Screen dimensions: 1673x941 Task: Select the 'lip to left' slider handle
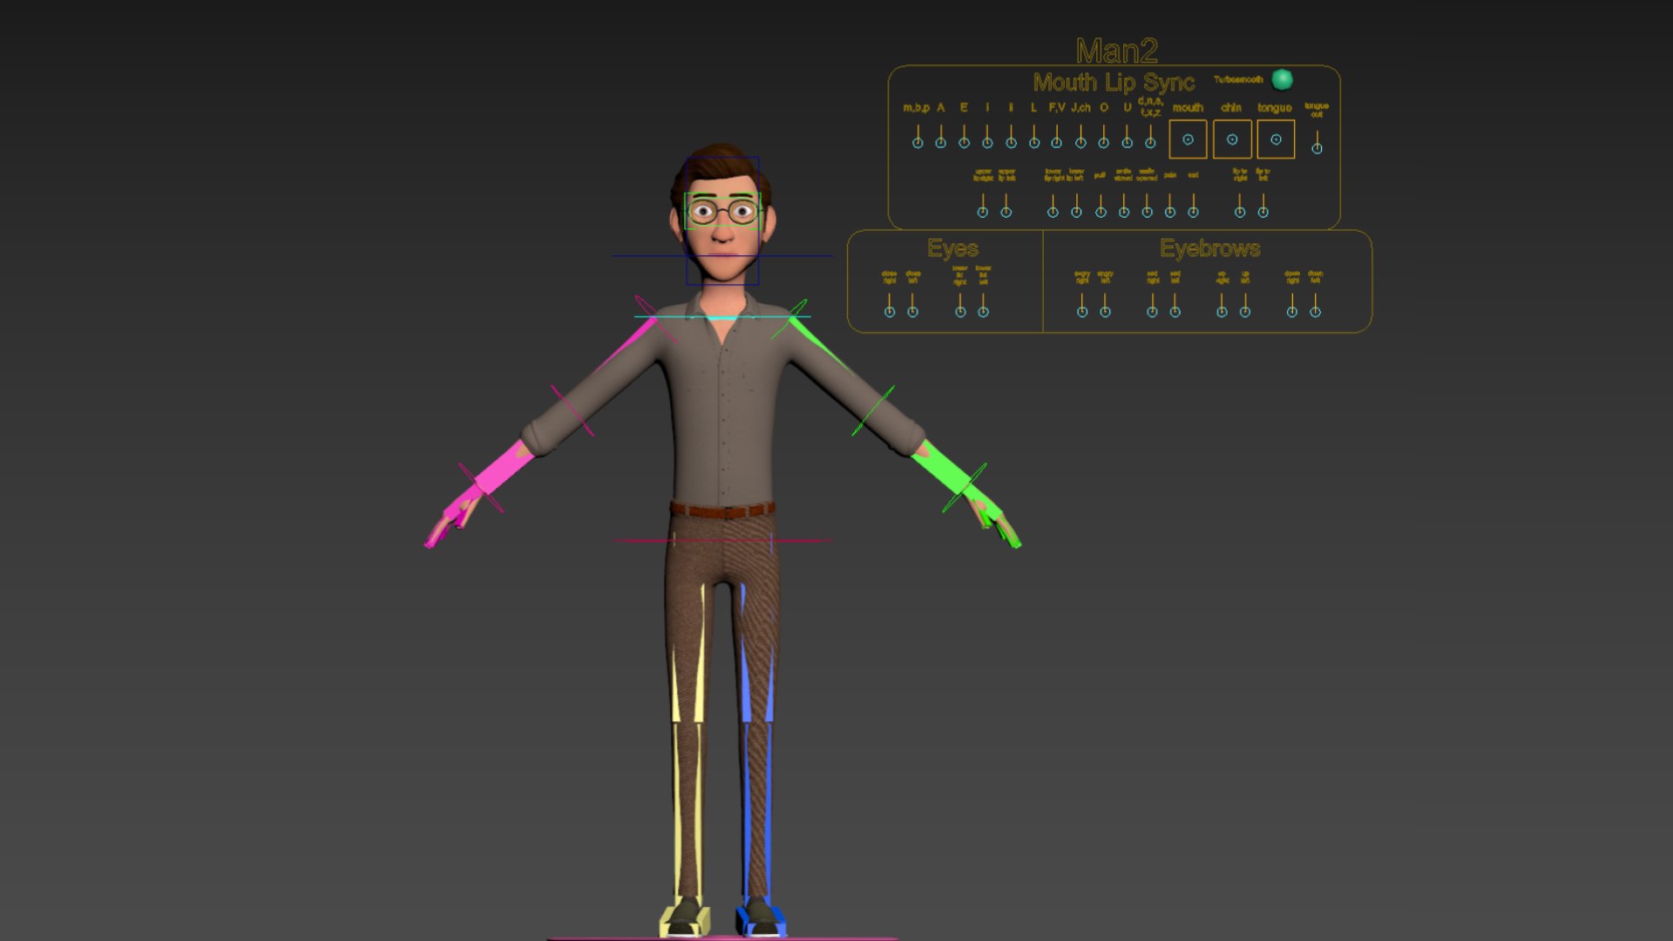[x=1263, y=212]
